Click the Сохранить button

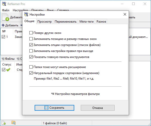pos(54,108)
